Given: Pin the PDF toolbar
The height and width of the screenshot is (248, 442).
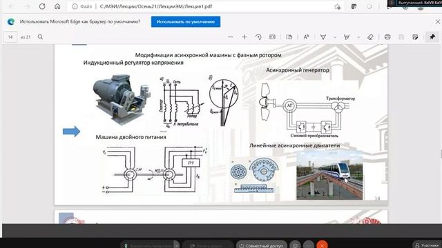Looking at the screenshot, I should click(432, 37).
